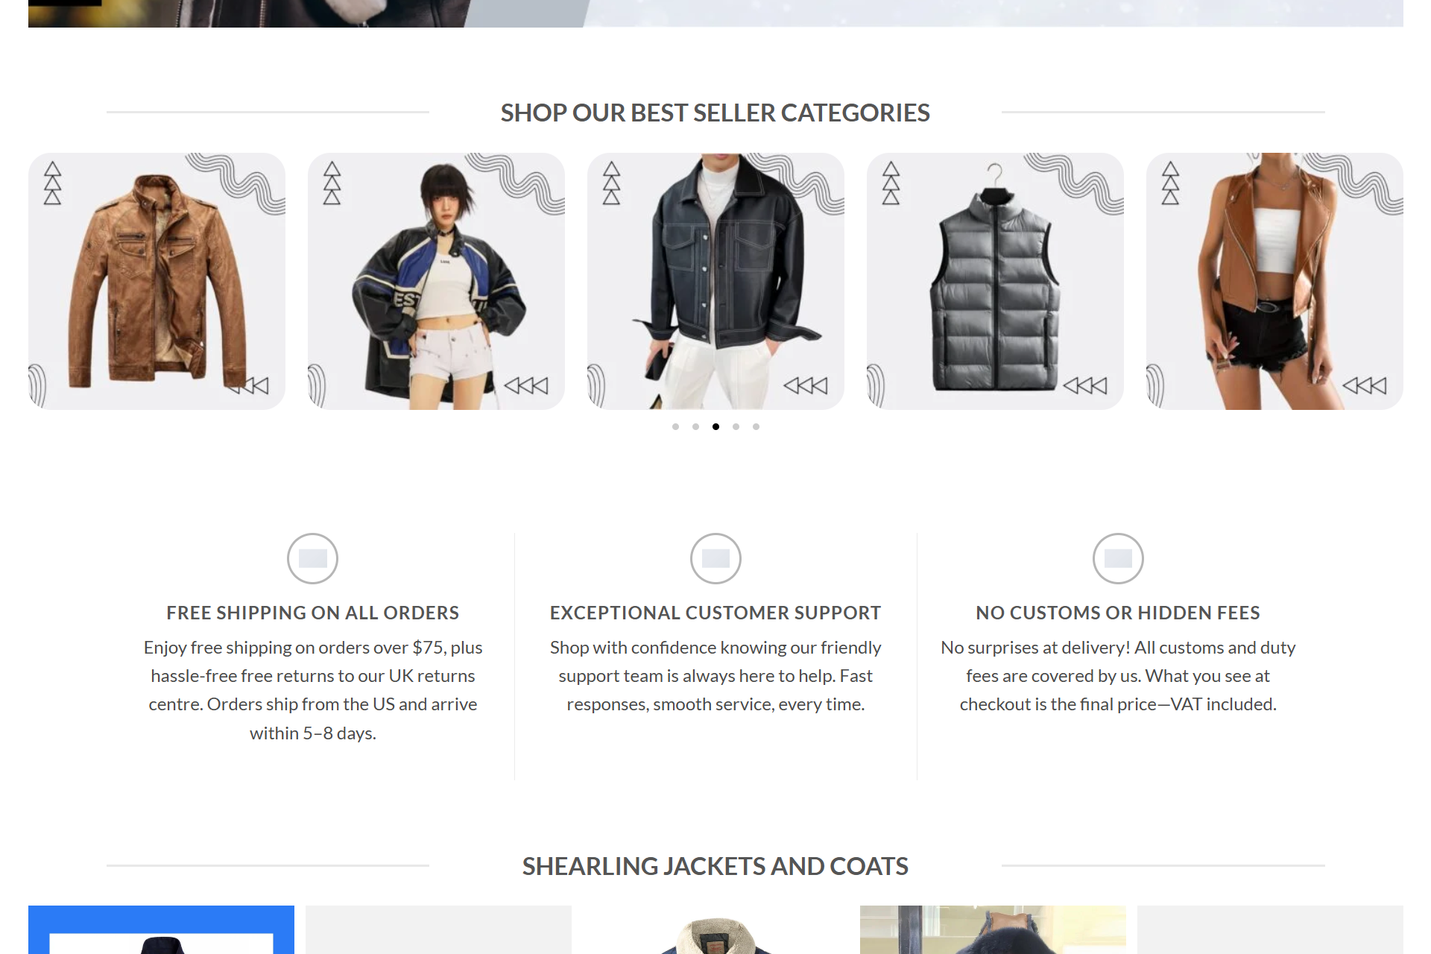
Task: Click the triple arrow icon on puffer vest card
Action: pos(1085,385)
